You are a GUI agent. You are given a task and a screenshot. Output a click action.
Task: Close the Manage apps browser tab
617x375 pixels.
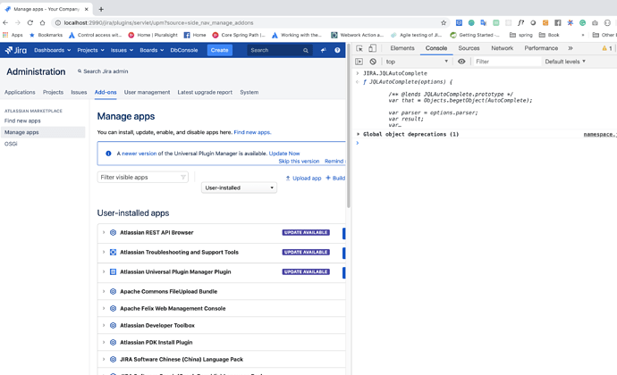pos(86,9)
